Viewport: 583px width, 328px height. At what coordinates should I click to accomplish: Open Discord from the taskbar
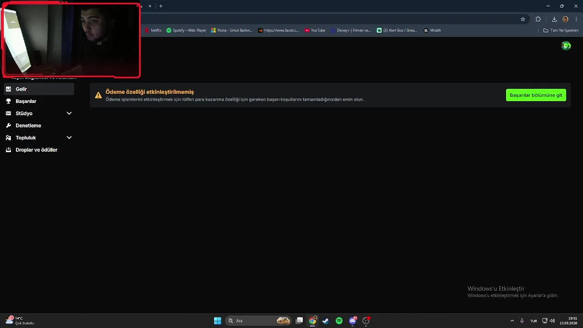click(353, 321)
